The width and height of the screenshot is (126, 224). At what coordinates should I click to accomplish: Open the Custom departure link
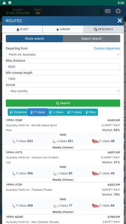(x=107, y=49)
